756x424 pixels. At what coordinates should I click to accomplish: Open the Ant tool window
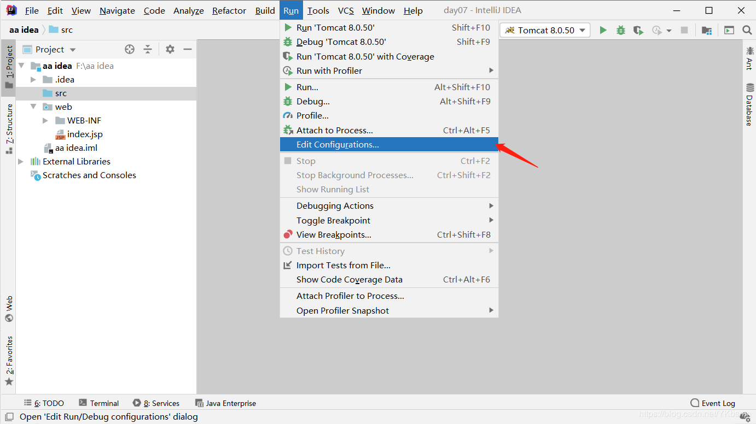coord(749,58)
